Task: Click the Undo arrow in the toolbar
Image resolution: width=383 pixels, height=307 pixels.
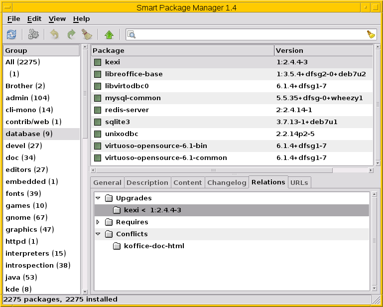Action: pos(54,34)
